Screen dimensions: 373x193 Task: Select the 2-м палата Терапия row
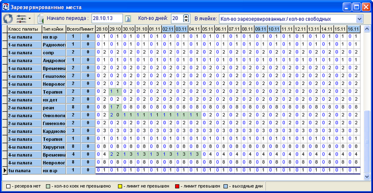182,91
